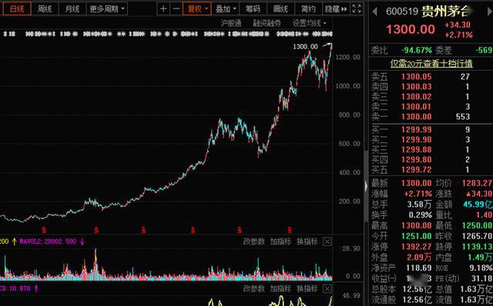Close the MACD indicator panel
The height and width of the screenshot is (306, 493).
click(327, 288)
